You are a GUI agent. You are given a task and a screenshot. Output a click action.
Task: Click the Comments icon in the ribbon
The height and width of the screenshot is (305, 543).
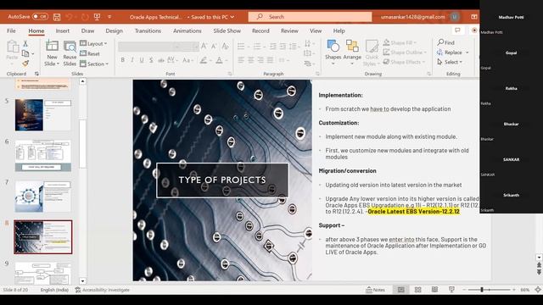pyautogui.click(x=457, y=30)
